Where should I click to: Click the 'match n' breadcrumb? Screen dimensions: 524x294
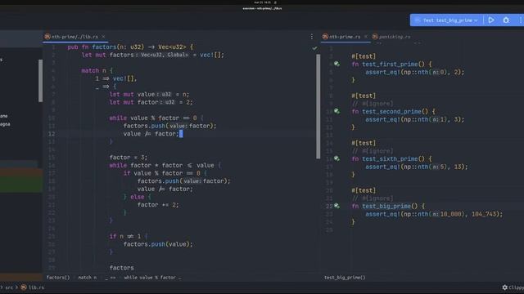click(x=88, y=278)
